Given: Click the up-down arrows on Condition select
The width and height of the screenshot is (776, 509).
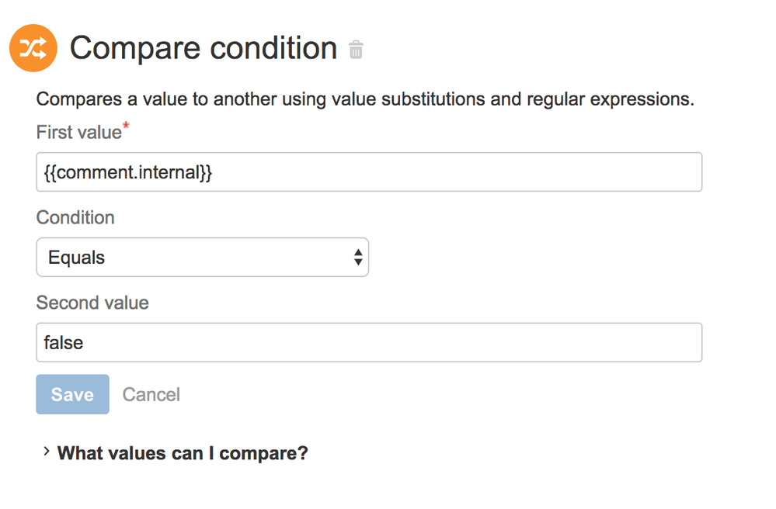Looking at the screenshot, I should click(x=358, y=257).
